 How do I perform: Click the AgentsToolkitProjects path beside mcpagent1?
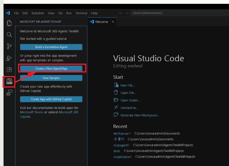point(163,145)
